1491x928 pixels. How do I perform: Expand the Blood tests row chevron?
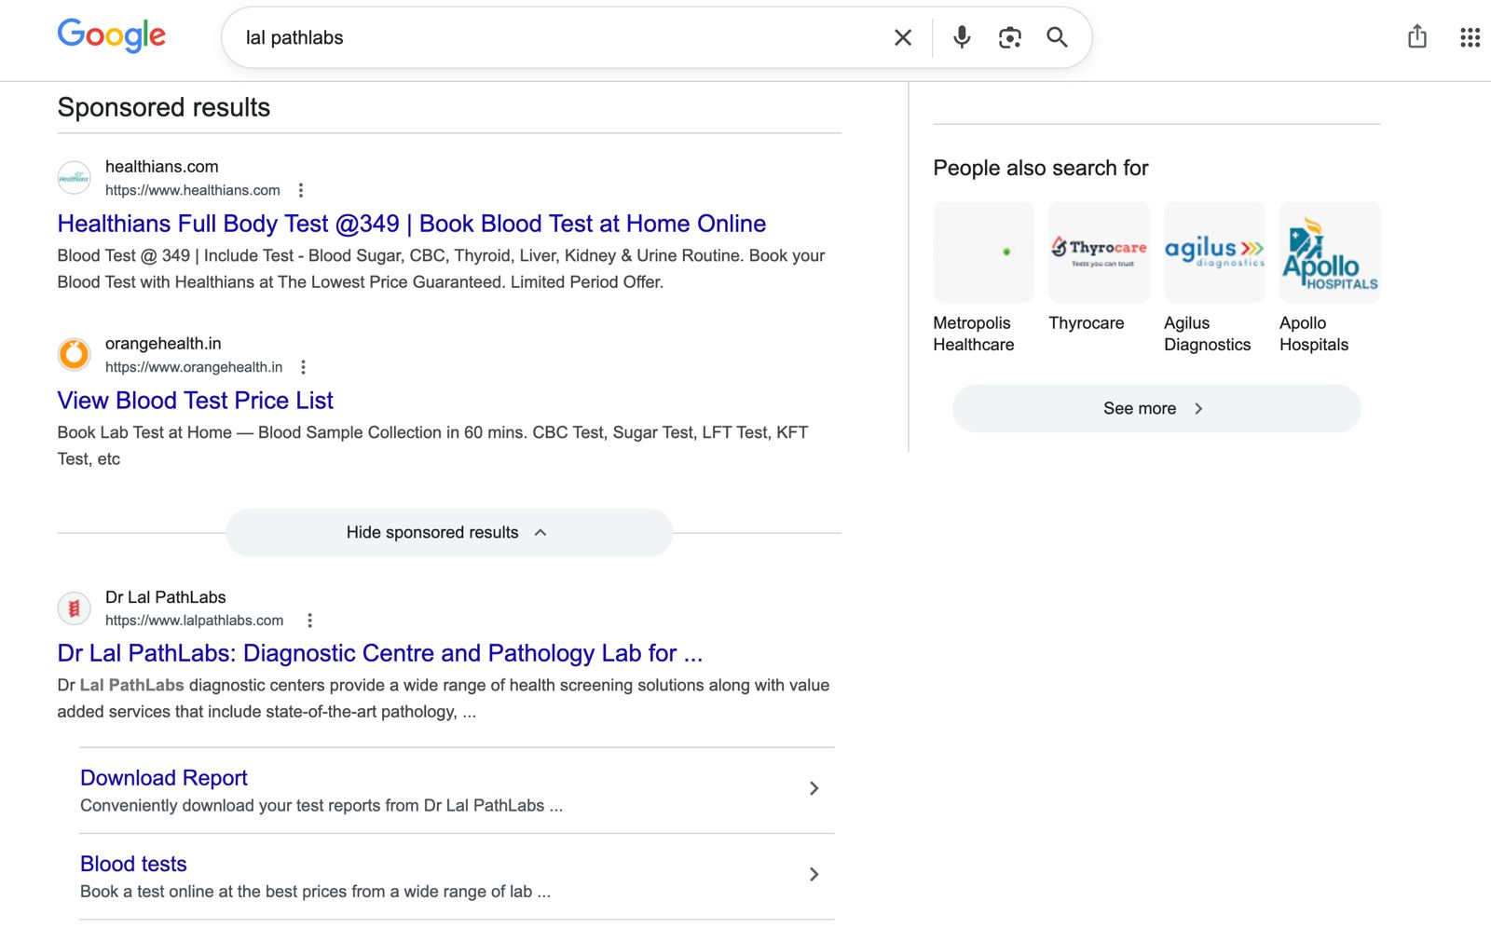[x=814, y=874]
